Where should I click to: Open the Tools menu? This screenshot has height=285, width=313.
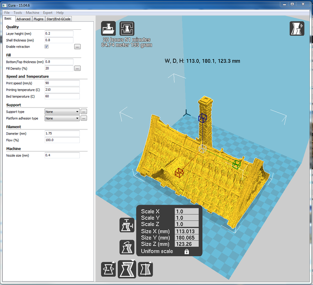(18, 13)
